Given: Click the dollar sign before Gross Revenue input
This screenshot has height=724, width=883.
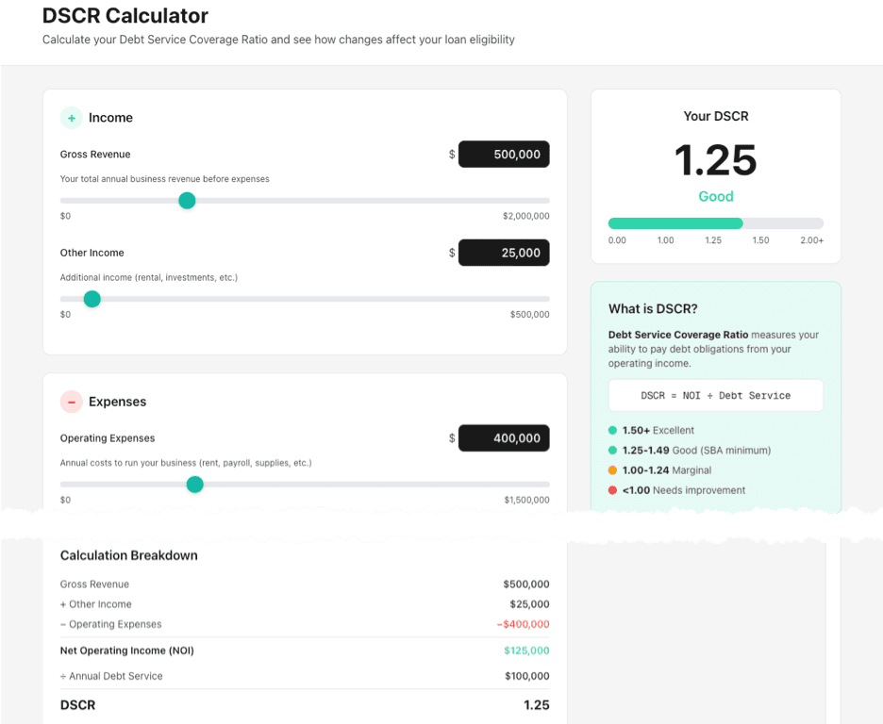Looking at the screenshot, I should [x=450, y=154].
